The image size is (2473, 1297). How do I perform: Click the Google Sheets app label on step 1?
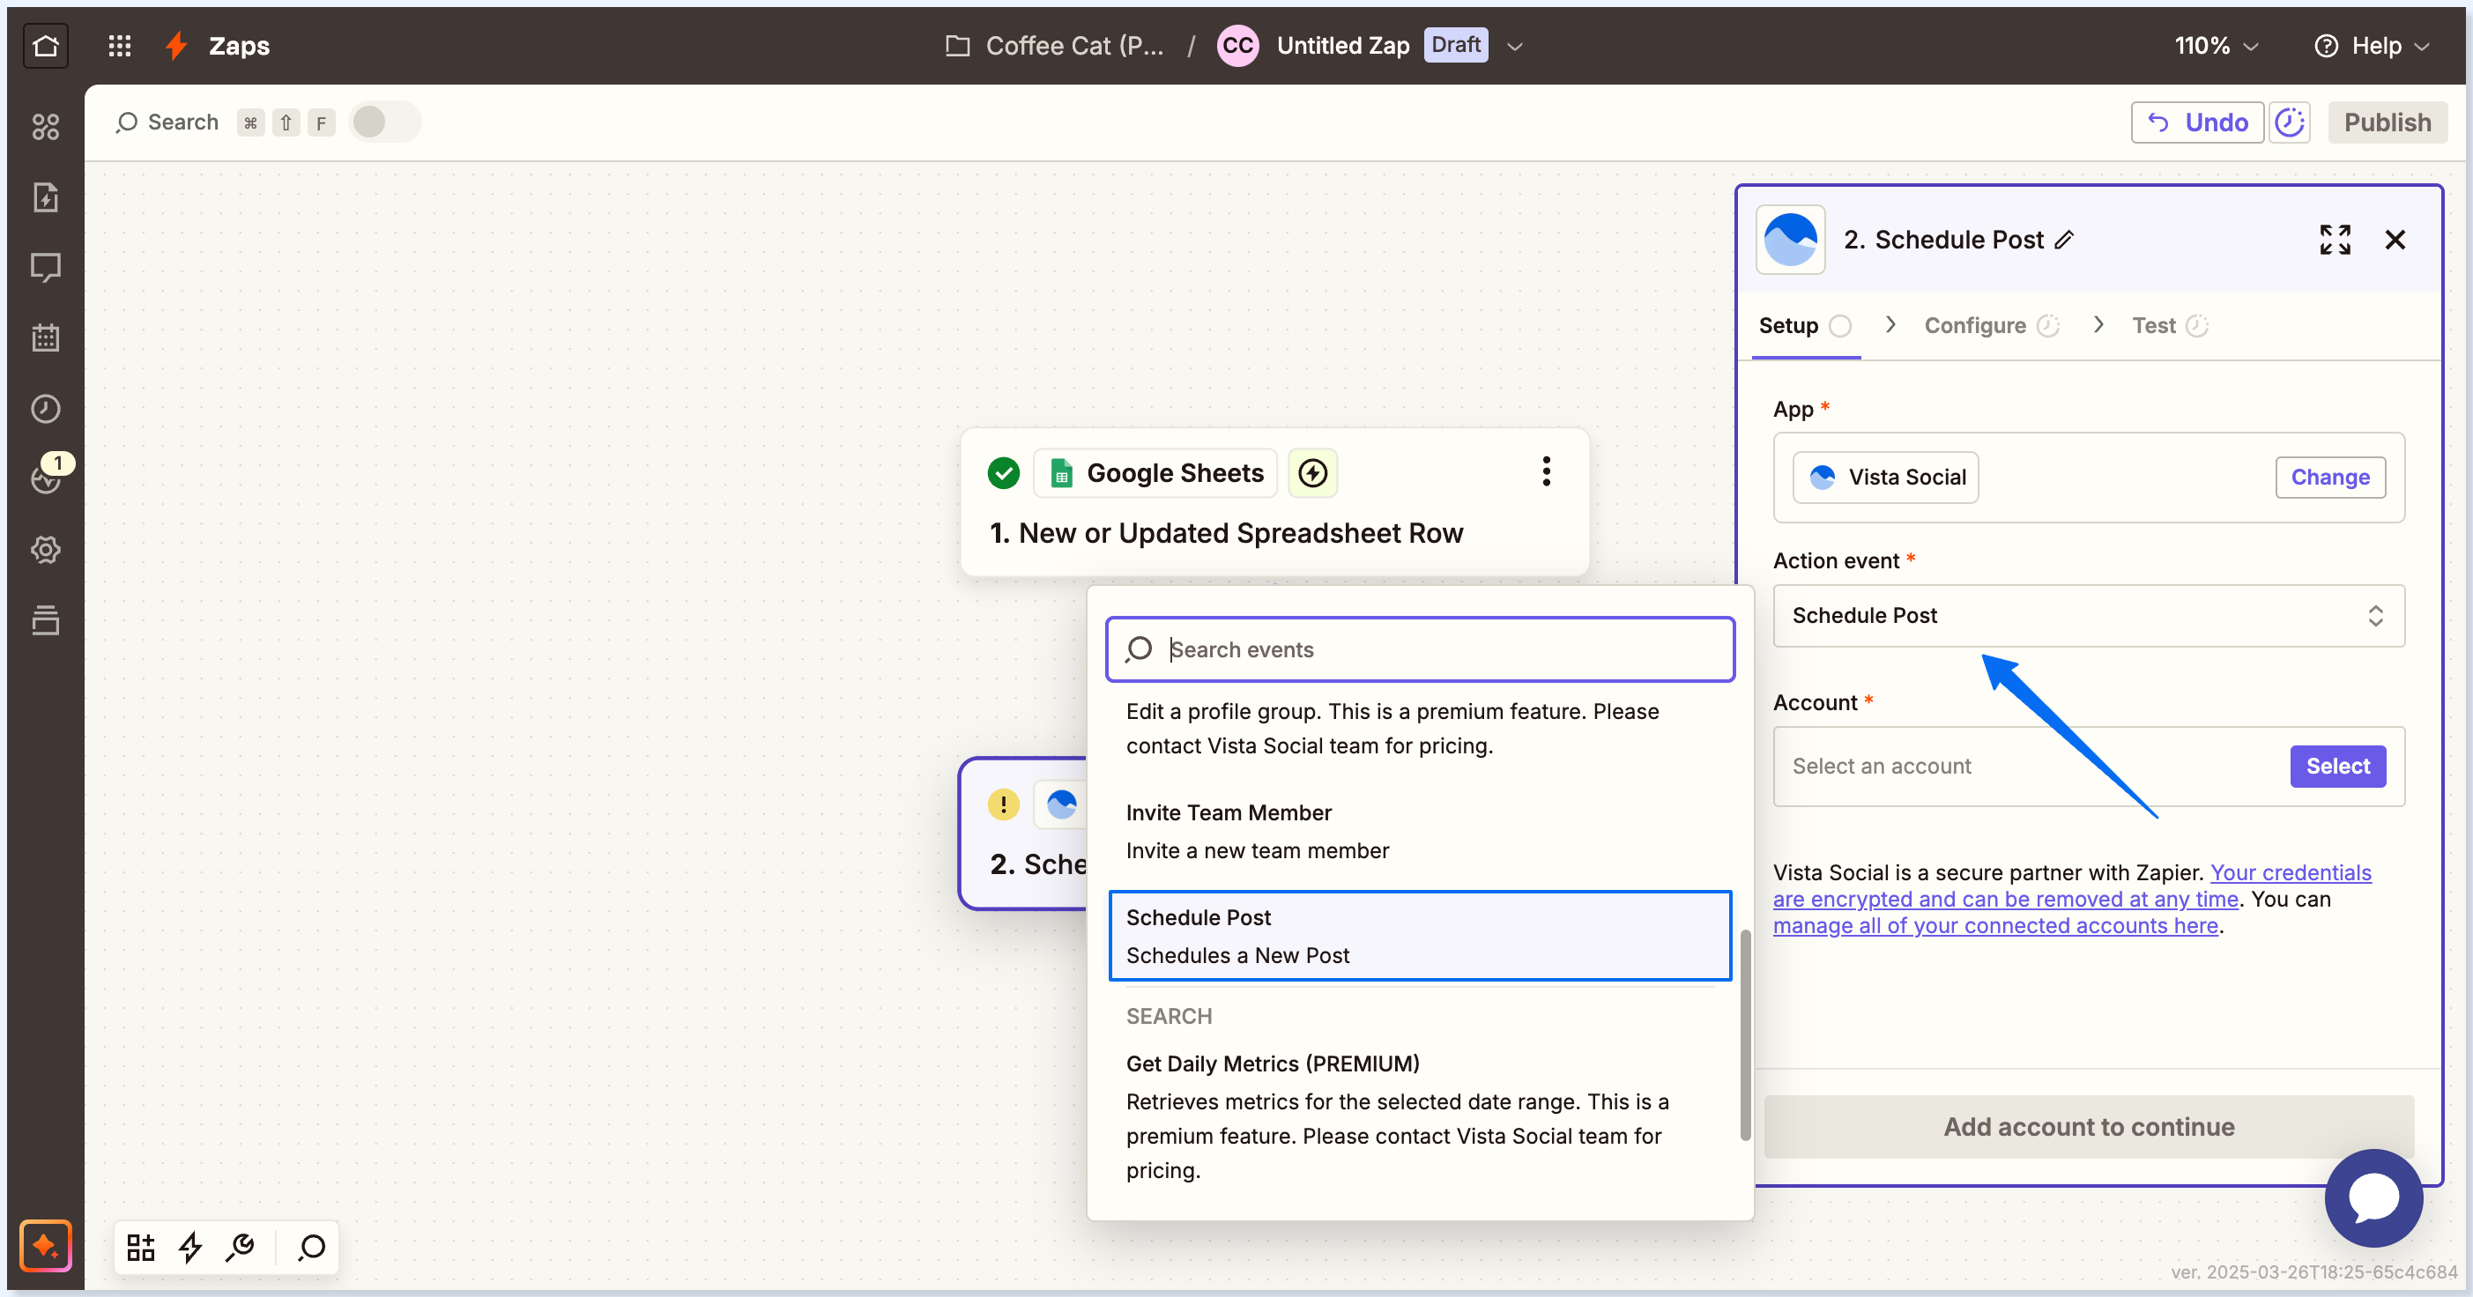coord(1156,473)
